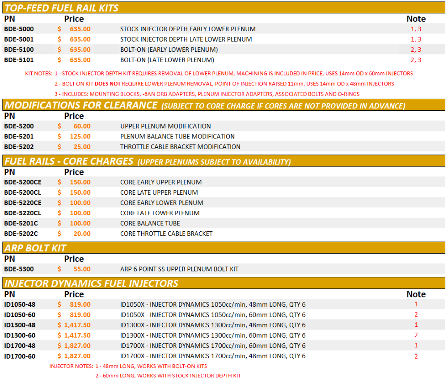Image resolution: width=447 pixels, height=380 pixels.
Task: Click 'CORE EARLY UPPER PLENUM' description
Action: pos(161,182)
